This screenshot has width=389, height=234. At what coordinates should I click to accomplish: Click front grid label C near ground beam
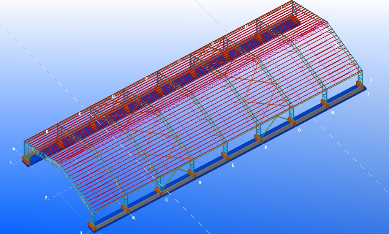click(x=166, y=200)
